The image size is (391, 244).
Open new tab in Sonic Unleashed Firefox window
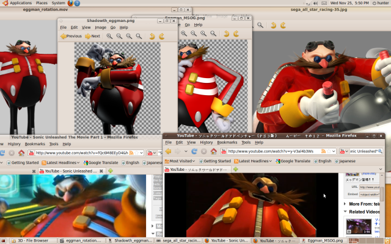tap(111, 171)
